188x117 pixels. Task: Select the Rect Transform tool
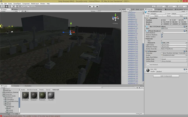point(17,6)
